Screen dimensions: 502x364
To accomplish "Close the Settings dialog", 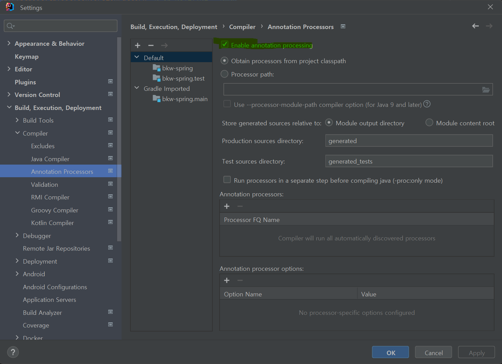I will coord(490,7).
